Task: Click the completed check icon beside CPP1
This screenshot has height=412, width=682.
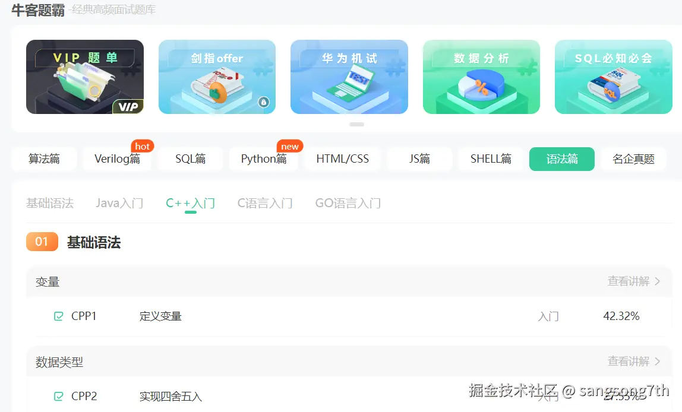Action: 58,316
